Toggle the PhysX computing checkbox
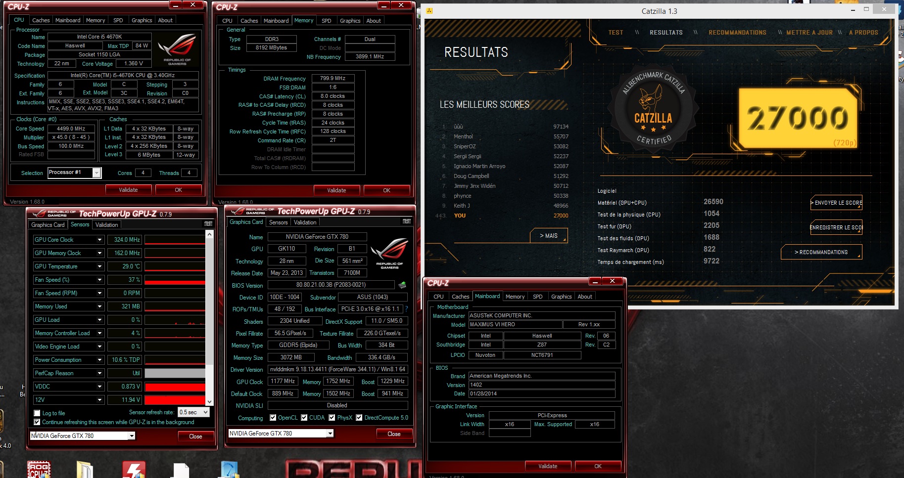 pyautogui.click(x=332, y=418)
